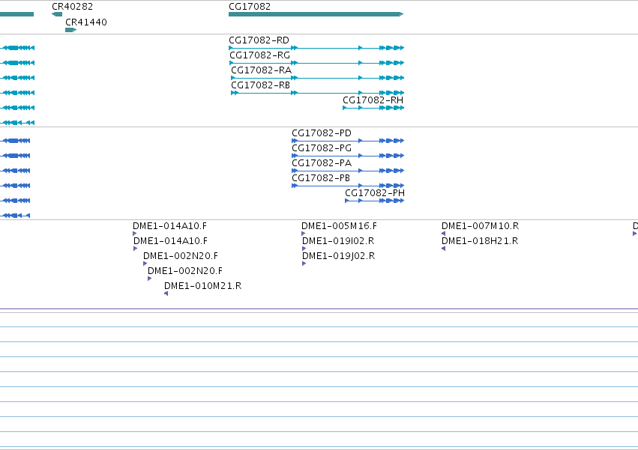The width and height of the screenshot is (638, 450).
Task: Click the arrow marker under DME1-018H21.R
Action: pos(444,249)
